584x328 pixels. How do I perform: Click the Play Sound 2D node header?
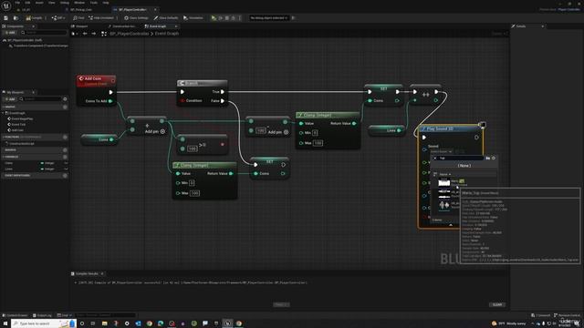[451, 128]
